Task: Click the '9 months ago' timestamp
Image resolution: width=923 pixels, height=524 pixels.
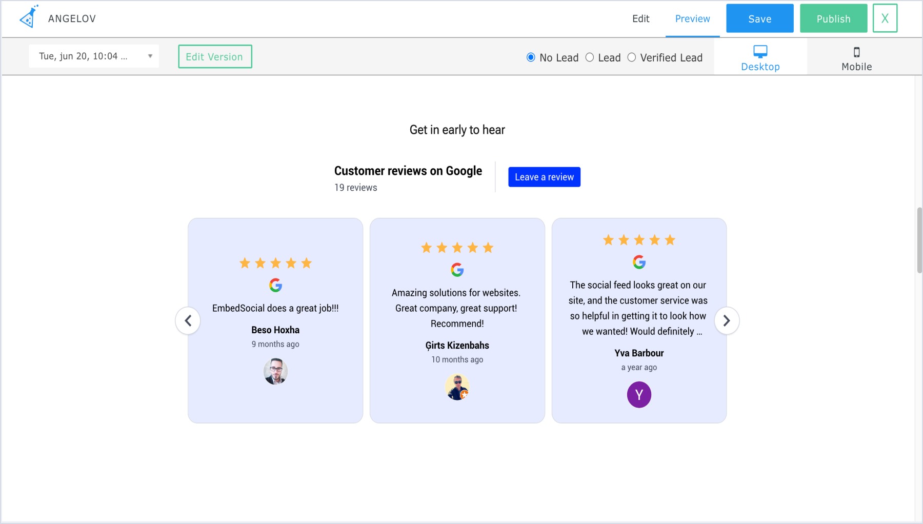Action: [275, 344]
